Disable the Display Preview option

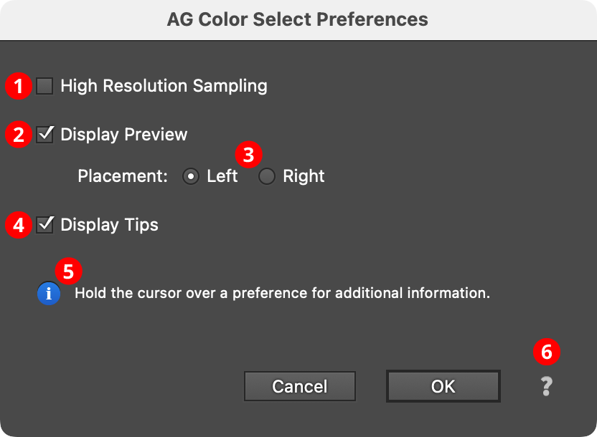(44, 134)
